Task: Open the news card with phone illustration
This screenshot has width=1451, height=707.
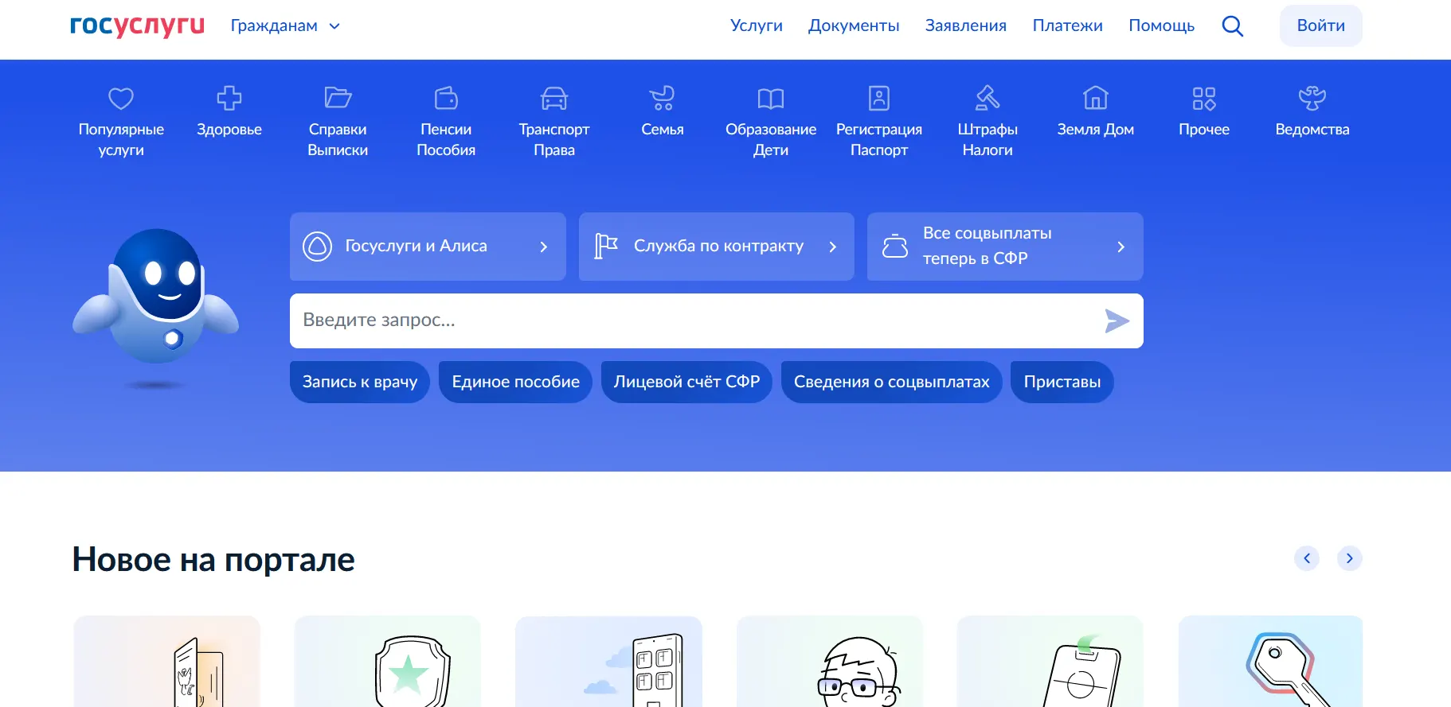Action: [1050, 662]
